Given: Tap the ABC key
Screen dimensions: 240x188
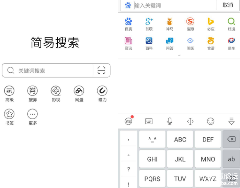Looking at the screenshot, I should tap(180, 139).
